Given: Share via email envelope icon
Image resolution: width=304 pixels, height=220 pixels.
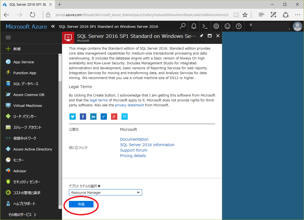Looking at the screenshot, I should (x=124, y=116).
